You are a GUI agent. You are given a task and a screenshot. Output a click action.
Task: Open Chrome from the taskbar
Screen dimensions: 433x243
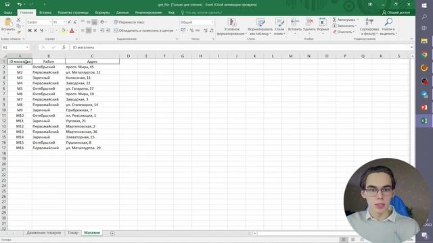click(x=424, y=55)
